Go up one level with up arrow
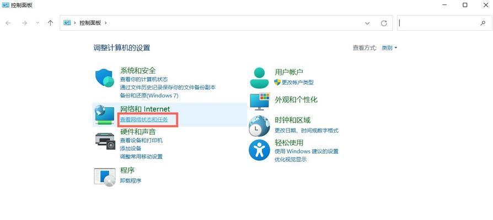493x220 pixels. [x=50, y=23]
